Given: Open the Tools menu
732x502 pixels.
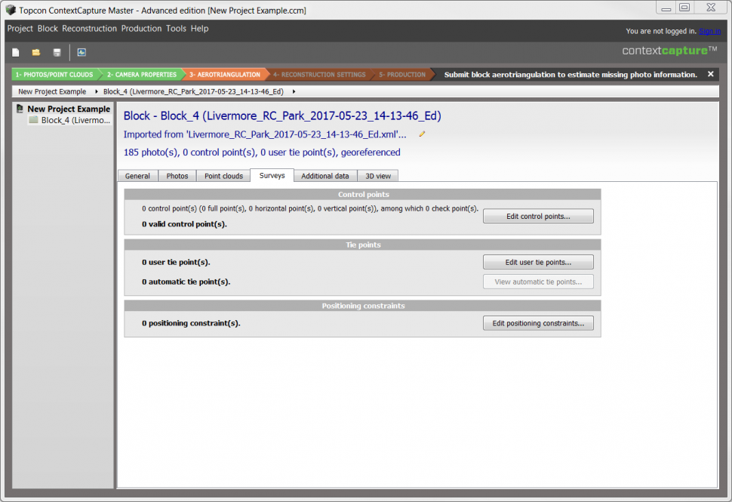Looking at the screenshot, I should (x=176, y=29).
